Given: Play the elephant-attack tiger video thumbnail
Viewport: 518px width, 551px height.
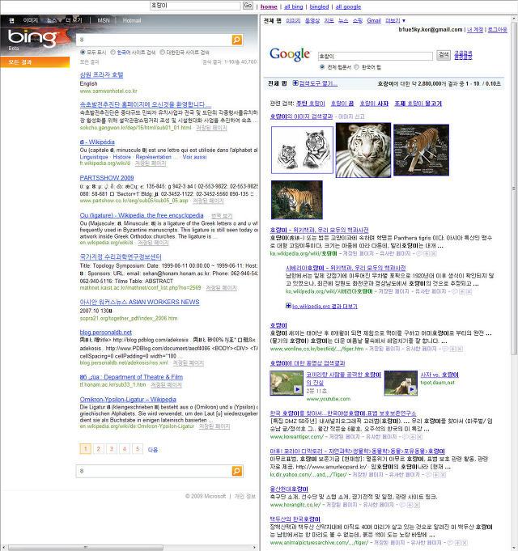Looking at the screenshot, I should (x=287, y=383).
